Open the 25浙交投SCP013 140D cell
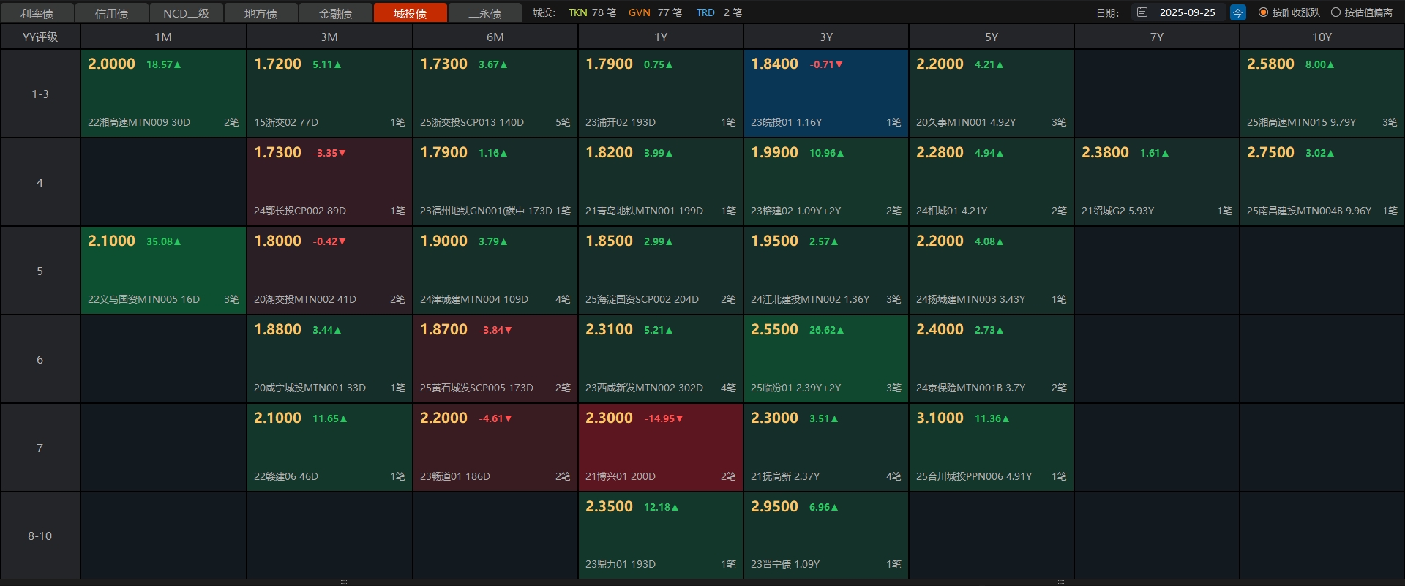 pos(495,94)
